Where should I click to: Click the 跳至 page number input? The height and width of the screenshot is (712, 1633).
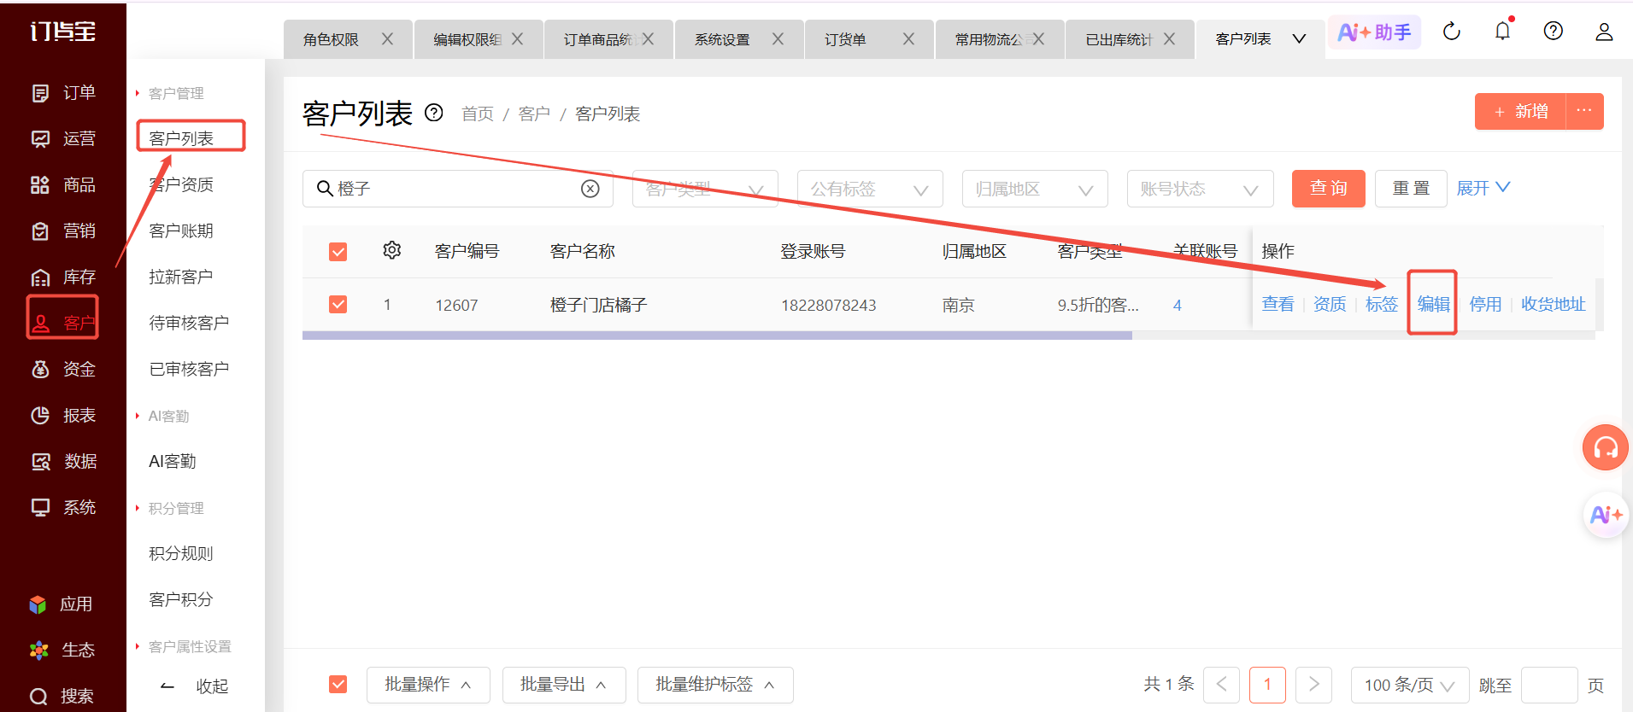coord(1549,685)
